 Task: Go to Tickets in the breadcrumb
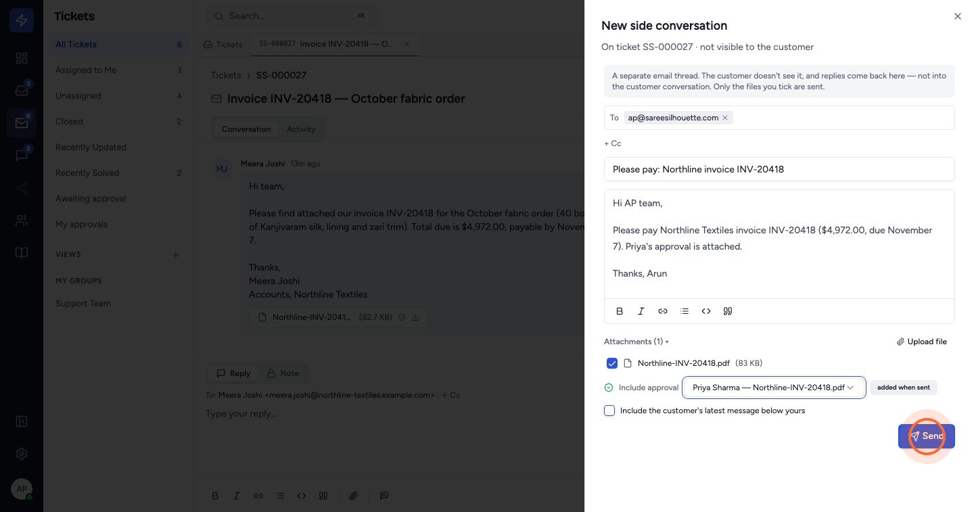[226, 75]
